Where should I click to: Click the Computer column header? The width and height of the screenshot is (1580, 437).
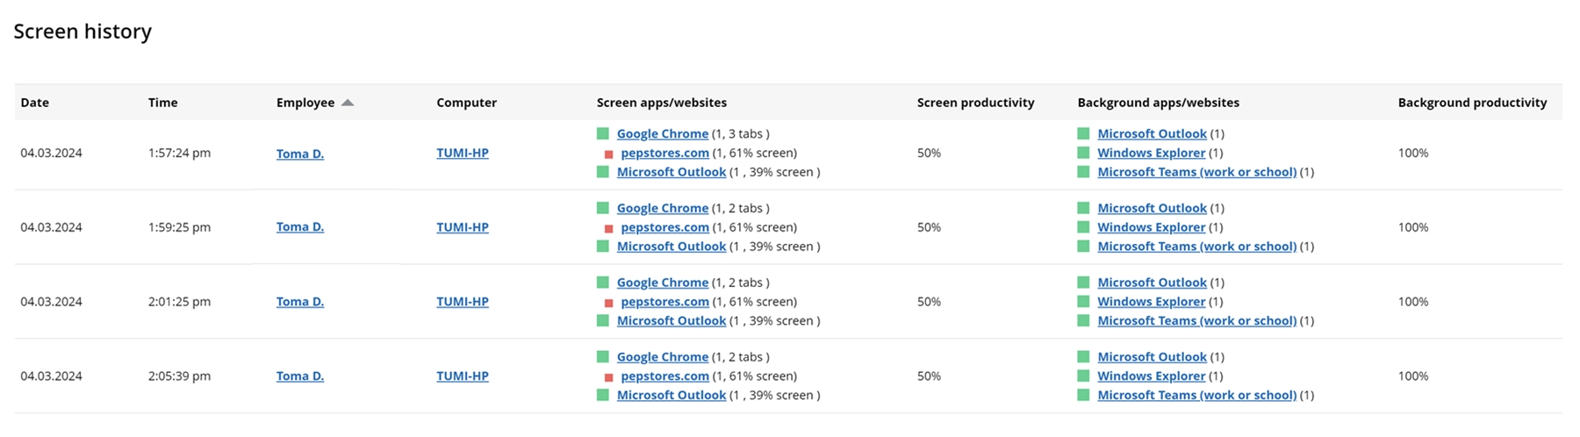click(x=466, y=103)
